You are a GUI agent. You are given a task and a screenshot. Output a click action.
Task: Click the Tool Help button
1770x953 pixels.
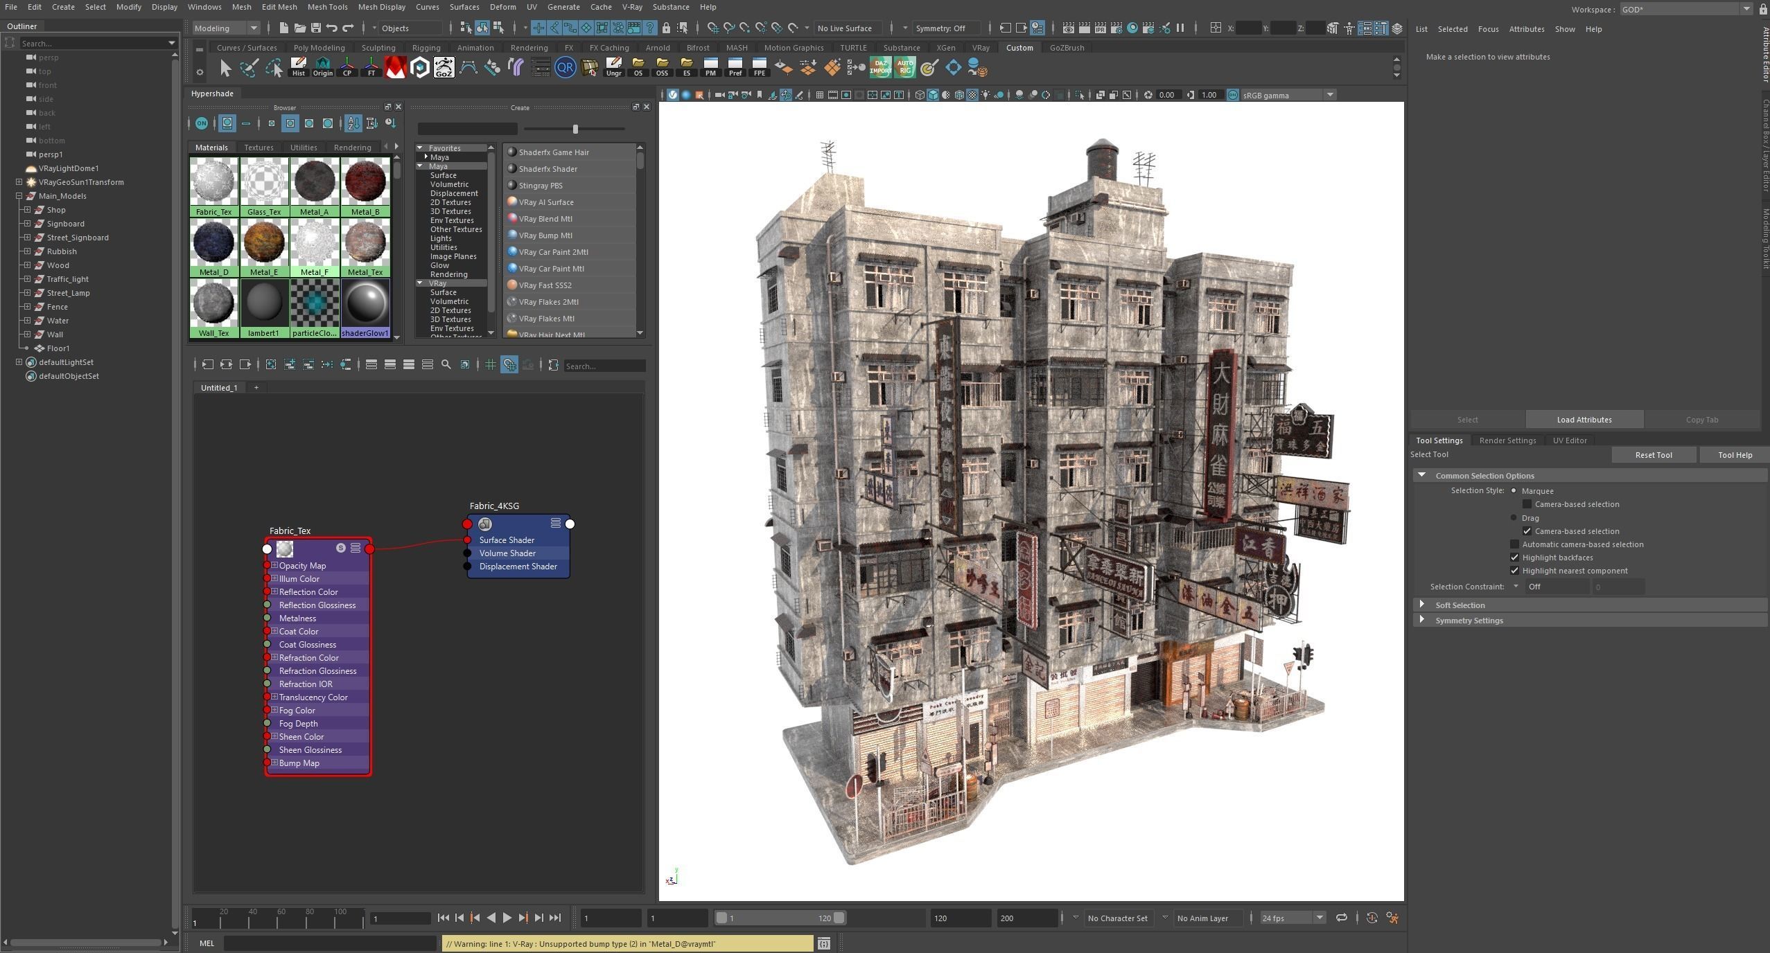tap(1735, 455)
